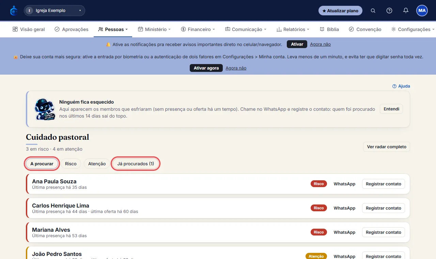This screenshot has height=259, width=436.
Task: Open the Igreja Exemplo church selector
Action: coord(54,11)
